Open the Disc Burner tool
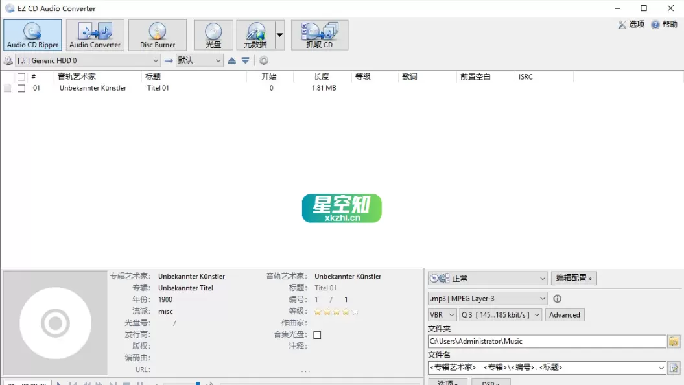The image size is (684, 385). pyautogui.click(x=157, y=34)
